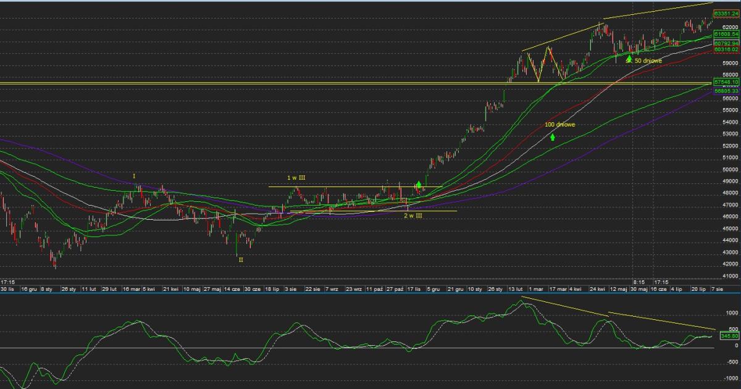
Task: Click the 1 w III text annotation
Action: point(296,178)
